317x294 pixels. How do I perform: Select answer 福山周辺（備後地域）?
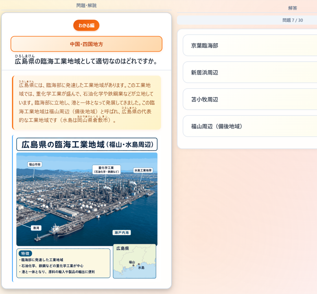click(250, 126)
